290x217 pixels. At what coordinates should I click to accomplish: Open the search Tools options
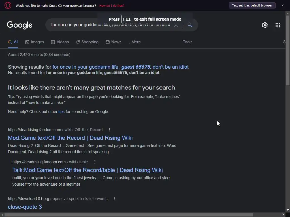tap(187, 42)
